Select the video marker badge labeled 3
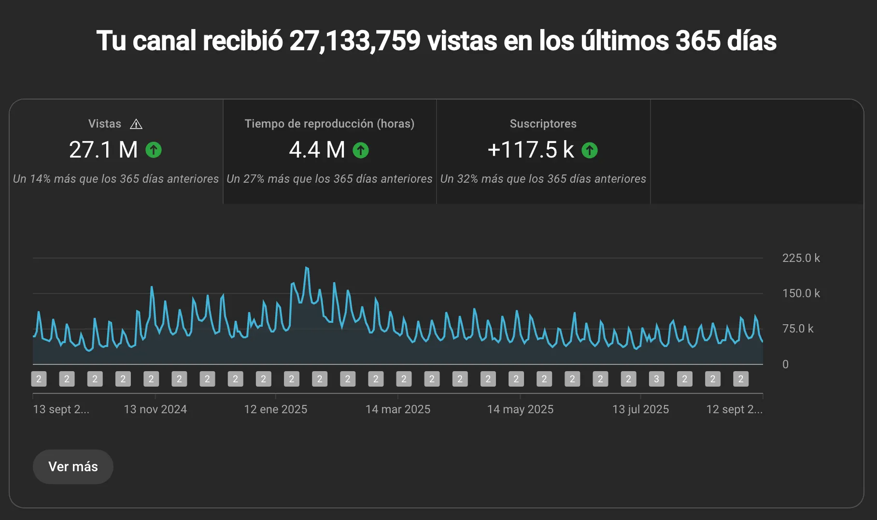This screenshot has height=520, width=877. (x=656, y=379)
